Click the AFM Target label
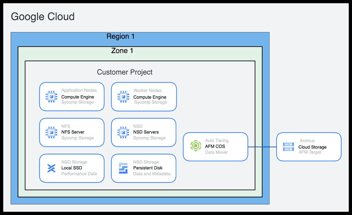The width and height of the screenshot is (352, 215). 310,152
